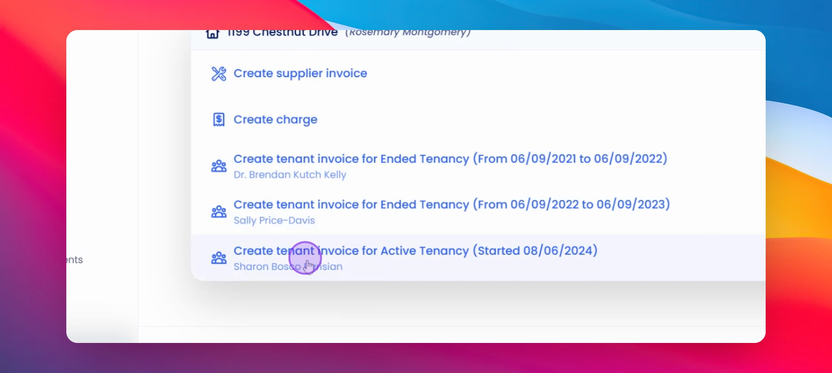Viewport: 832px width, 373px height.
Task: Select the Create charge option
Action: pyautogui.click(x=276, y=120)
